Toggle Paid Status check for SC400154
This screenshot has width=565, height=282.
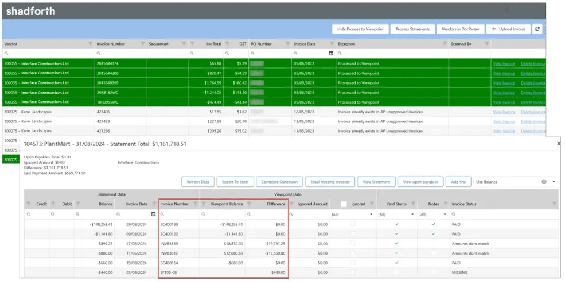click(397, 263)
